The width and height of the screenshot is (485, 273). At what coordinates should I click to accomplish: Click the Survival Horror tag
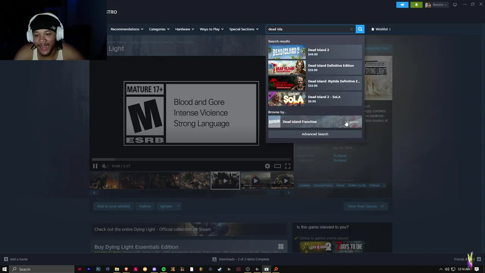tap(323, 185)
